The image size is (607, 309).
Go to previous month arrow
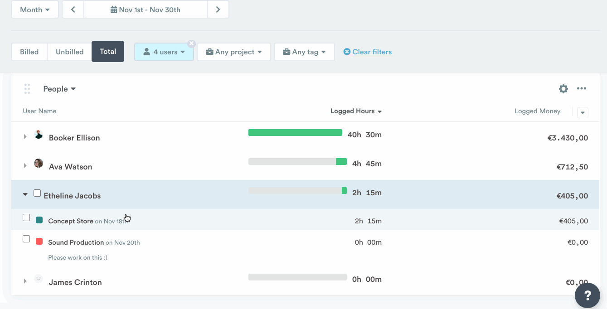[x=73, y=10]
